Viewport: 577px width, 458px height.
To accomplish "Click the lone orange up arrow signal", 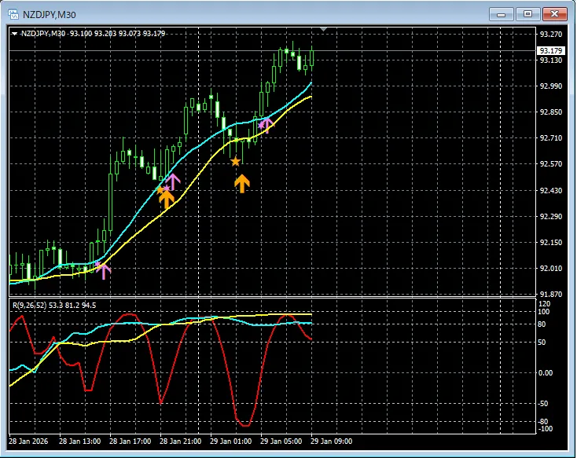I will pos(242,183).
